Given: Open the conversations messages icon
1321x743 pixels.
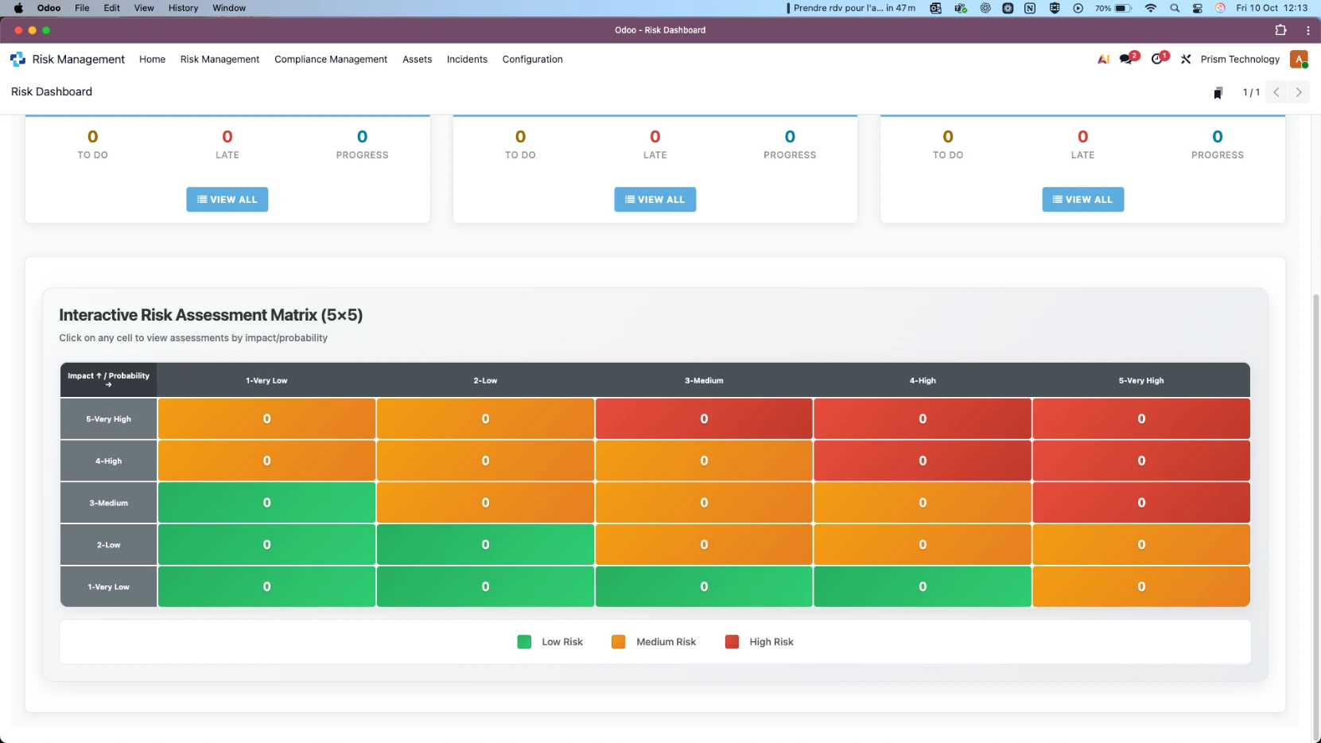Looking at the screenshot, I should pos(1127,60).
